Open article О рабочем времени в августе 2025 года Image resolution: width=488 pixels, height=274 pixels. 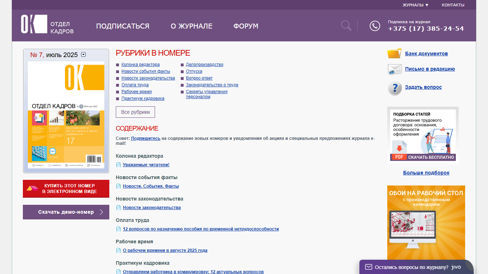[165, 250]
